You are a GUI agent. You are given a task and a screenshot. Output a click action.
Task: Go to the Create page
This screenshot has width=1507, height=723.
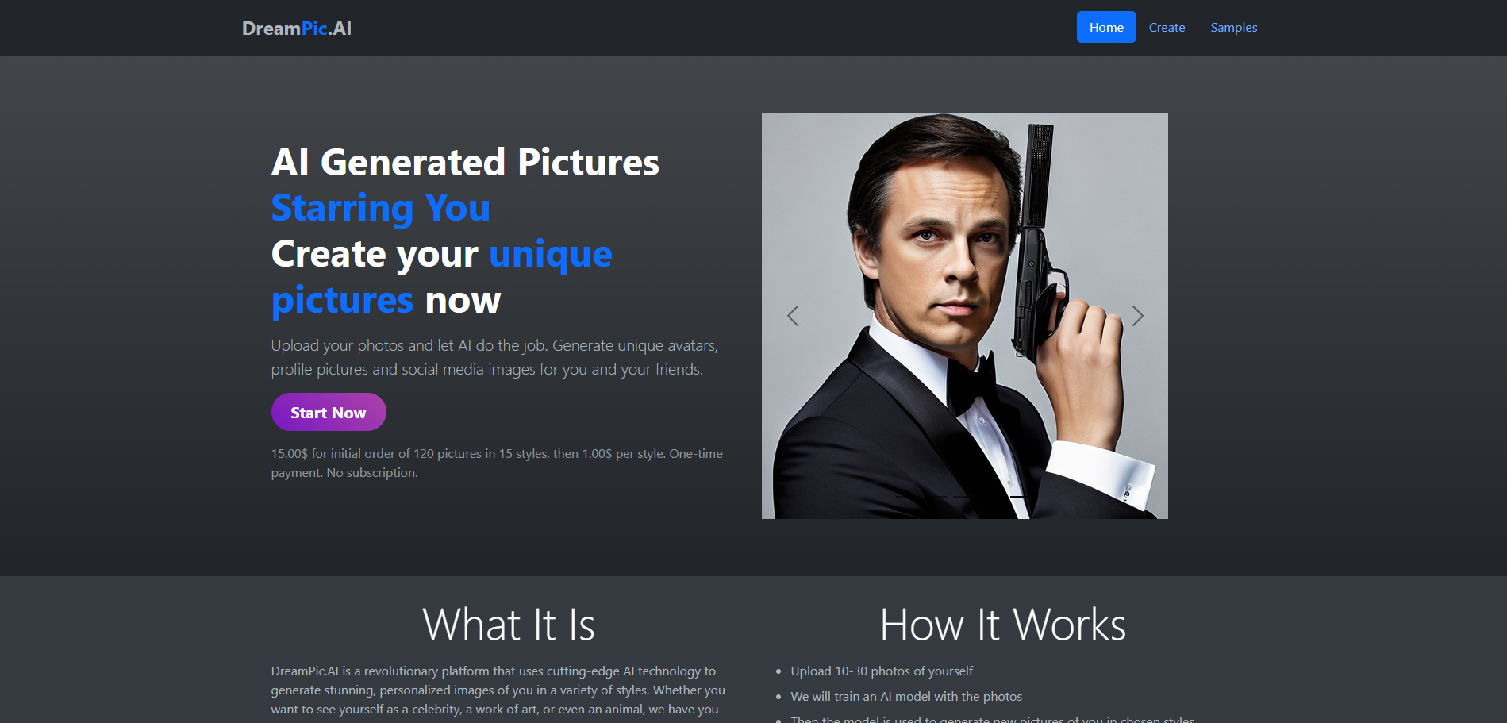[1166, 28]
